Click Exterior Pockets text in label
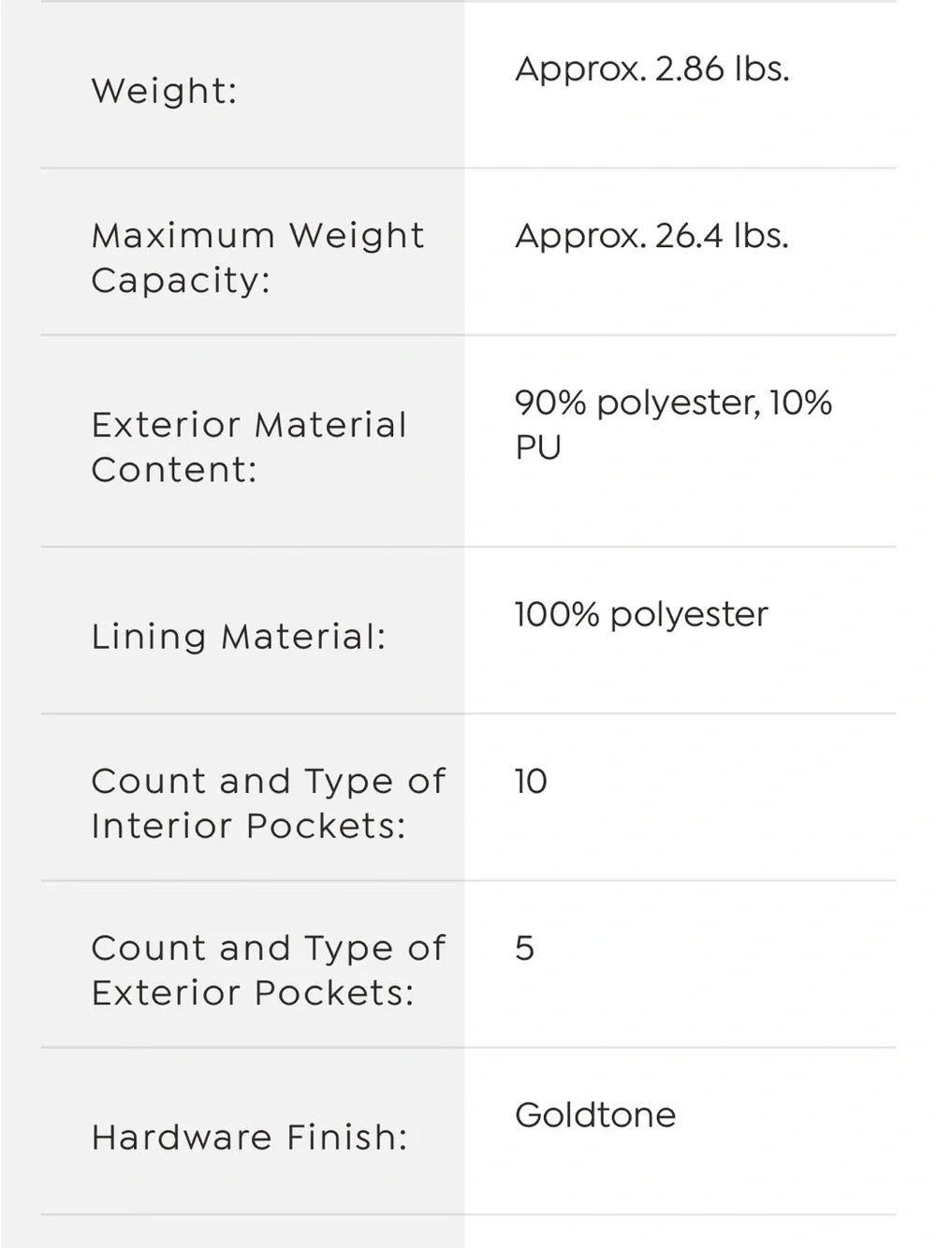936x1248 pixels. click(x=253, y=993)
